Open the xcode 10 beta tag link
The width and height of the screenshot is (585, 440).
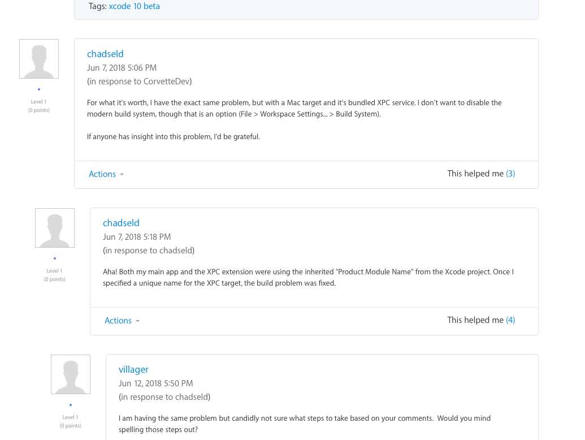click(x=135, y=6)
